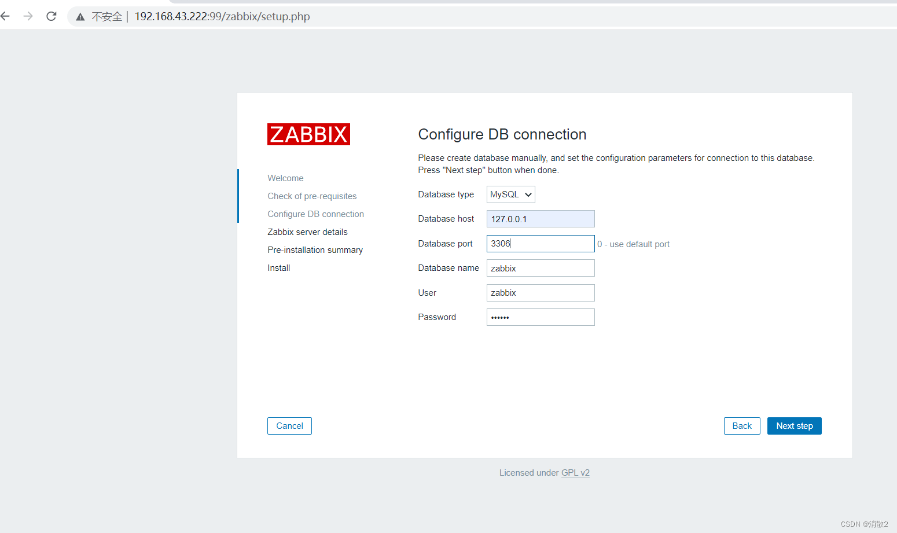Select Configure DB connection sidebar step
Viewport: 897px width, 533px height.
point(315,214)
